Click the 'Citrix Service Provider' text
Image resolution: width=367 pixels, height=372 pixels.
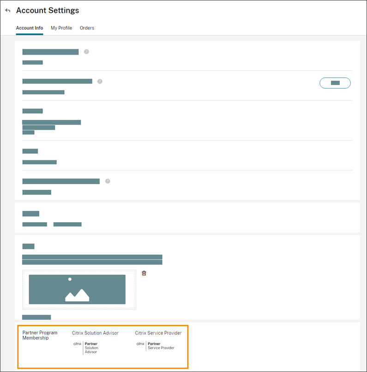158,333
